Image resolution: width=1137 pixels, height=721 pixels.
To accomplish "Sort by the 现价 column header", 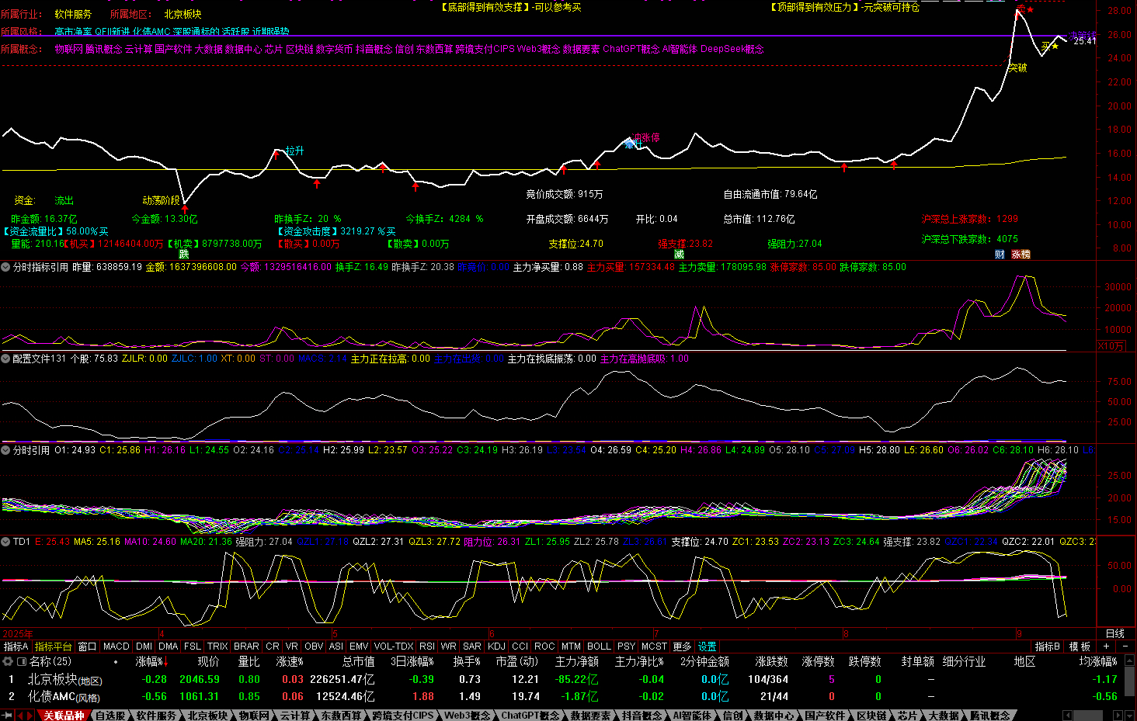I will pyautogui.click(x=208, y=662).
